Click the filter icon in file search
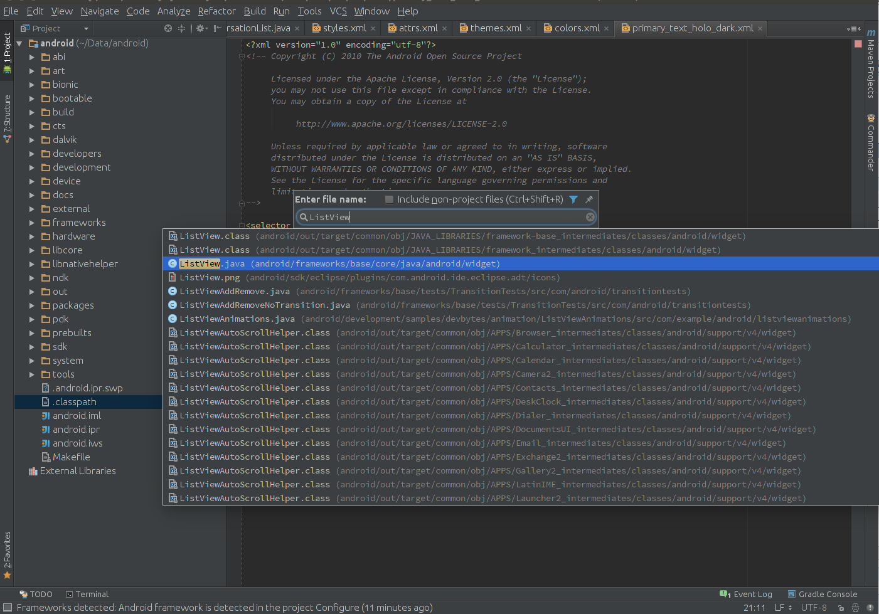Viewport: 879px width, 614px height. tap(573, 199)
